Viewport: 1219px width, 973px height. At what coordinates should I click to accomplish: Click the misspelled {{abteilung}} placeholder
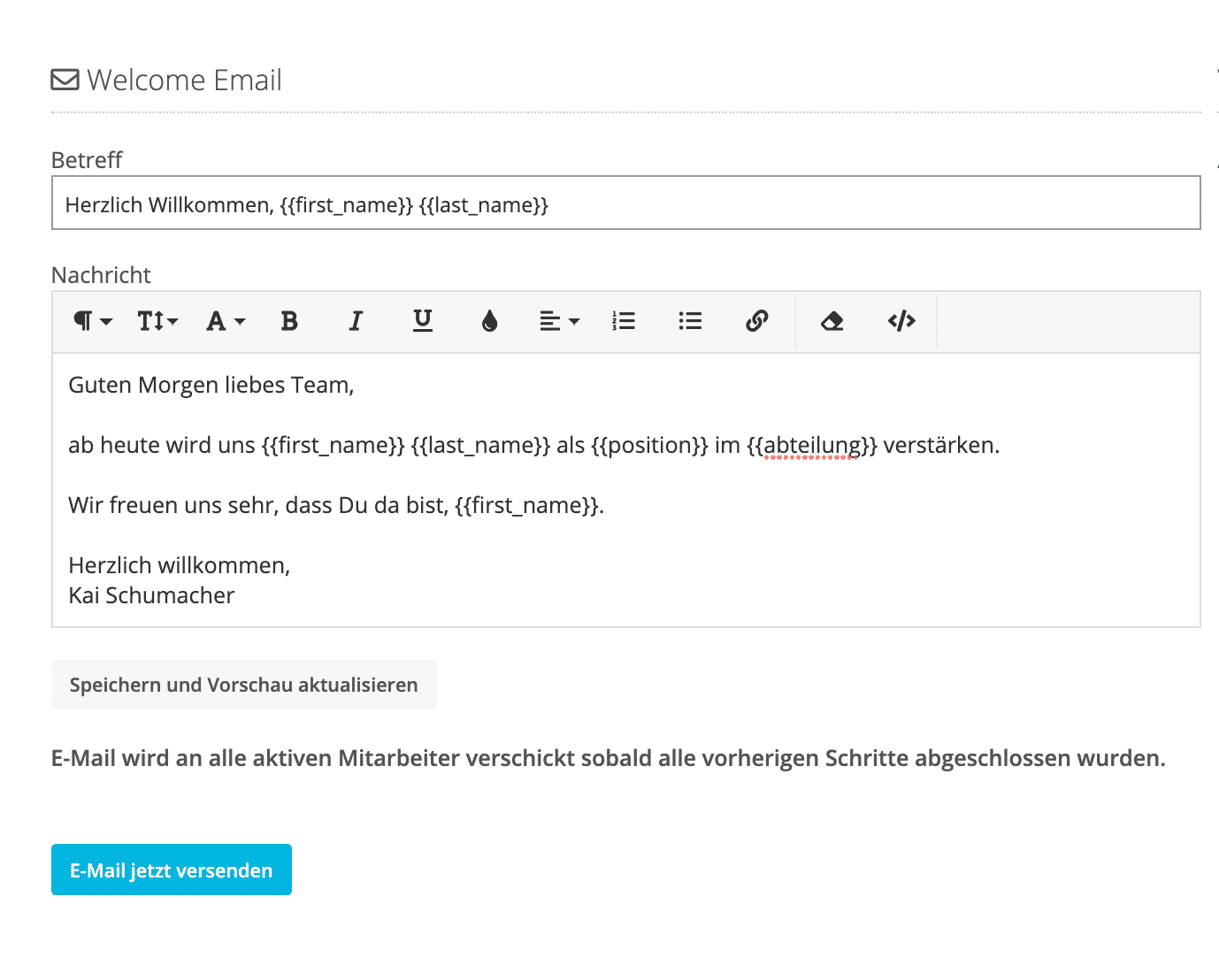[x=811, y=445]
